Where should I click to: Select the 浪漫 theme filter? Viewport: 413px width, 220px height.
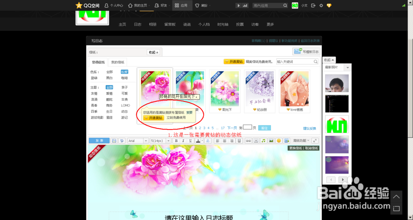94,99
